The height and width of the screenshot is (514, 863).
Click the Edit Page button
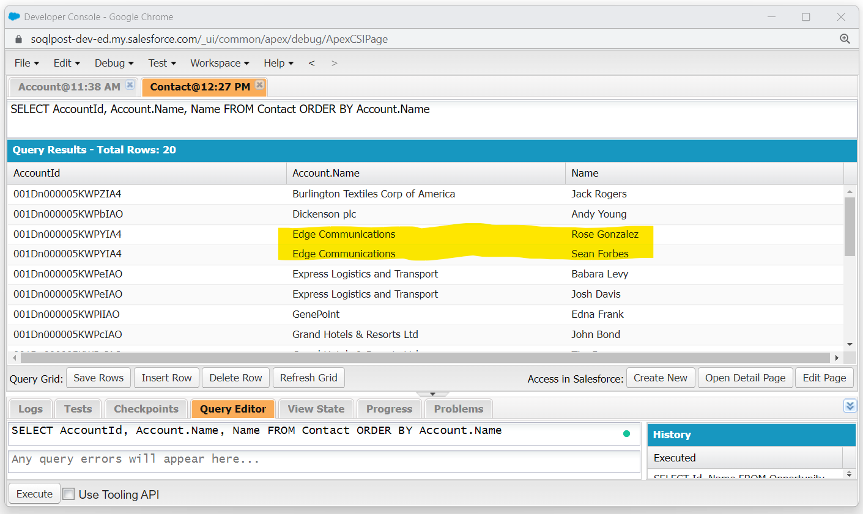coord(824,378)
